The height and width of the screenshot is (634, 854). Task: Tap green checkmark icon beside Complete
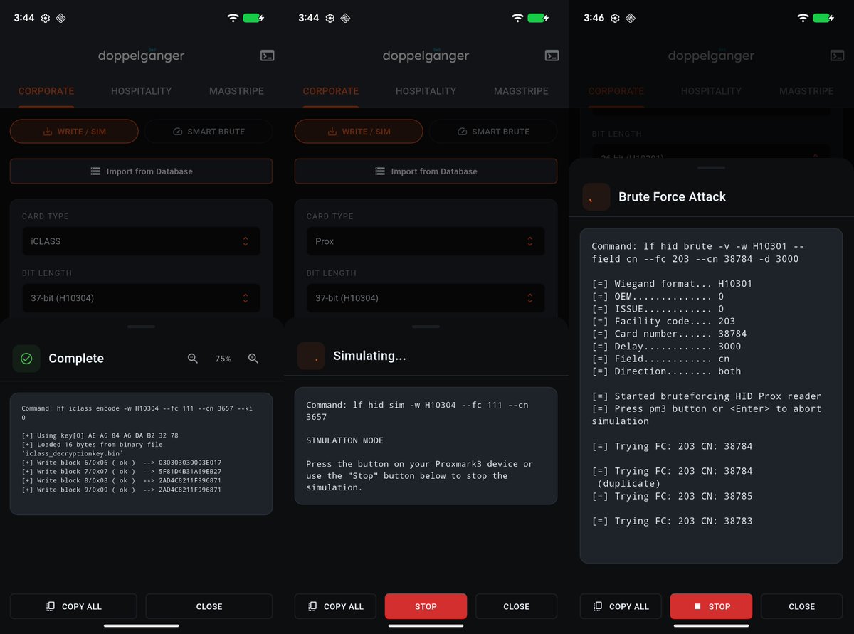[x=26, y=359]
